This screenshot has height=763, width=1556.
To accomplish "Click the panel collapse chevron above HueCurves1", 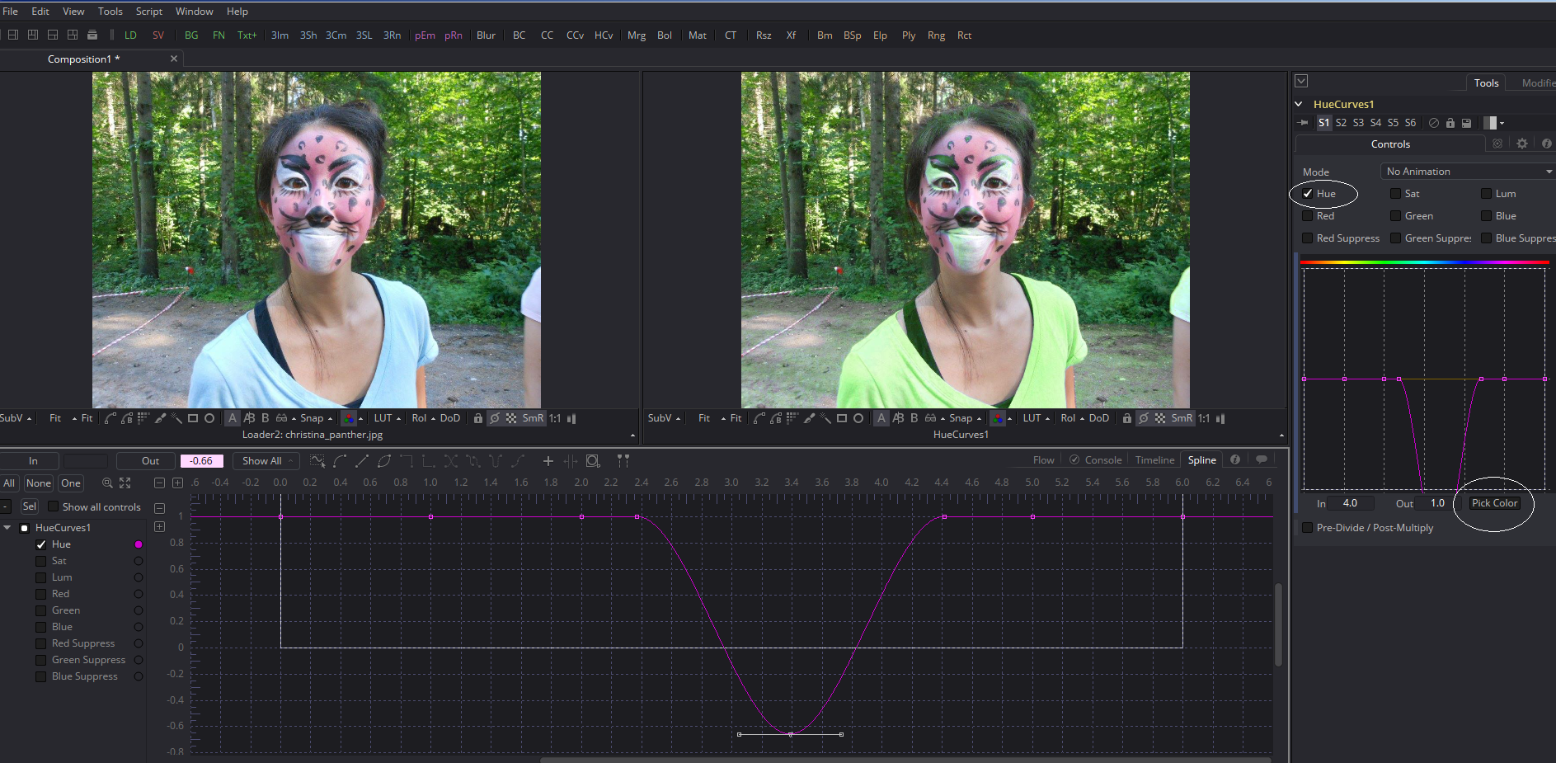I will [x=1301, y=81].
